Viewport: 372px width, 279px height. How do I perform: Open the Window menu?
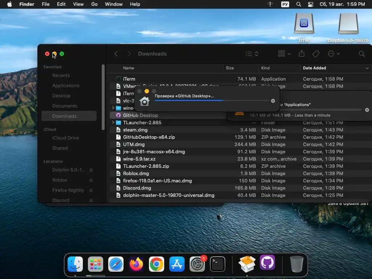tap(114, 4)
